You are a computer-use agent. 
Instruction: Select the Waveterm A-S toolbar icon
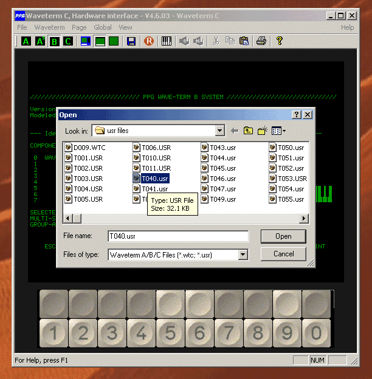[40, 41]
